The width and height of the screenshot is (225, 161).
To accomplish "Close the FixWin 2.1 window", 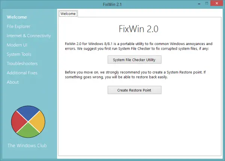I will 217,3.
